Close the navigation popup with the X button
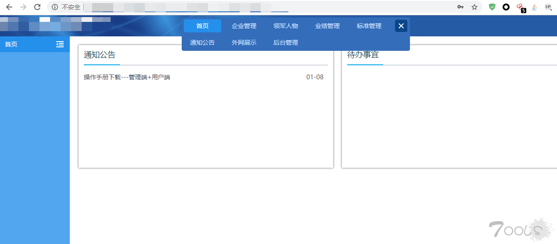The height and width of the screenshot is (244, 557). (401, 26)
